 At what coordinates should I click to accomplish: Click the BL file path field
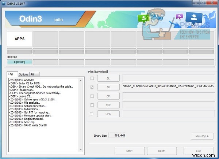(x=168, y=78)
